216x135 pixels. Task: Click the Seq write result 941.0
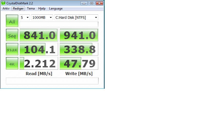pyautogui.click(x=79, y=35)
